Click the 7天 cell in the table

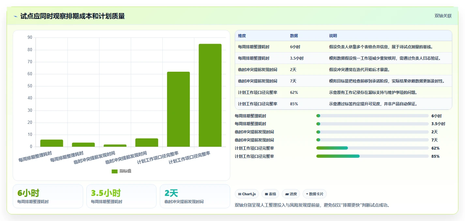click(x=293, y=81)
